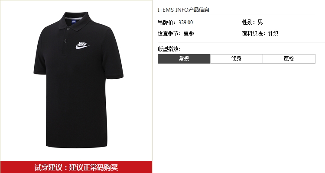Viewport: 325px width, 173px height.
Task: Click the small Nike neck label tag
Action: [x=74, y=22]
